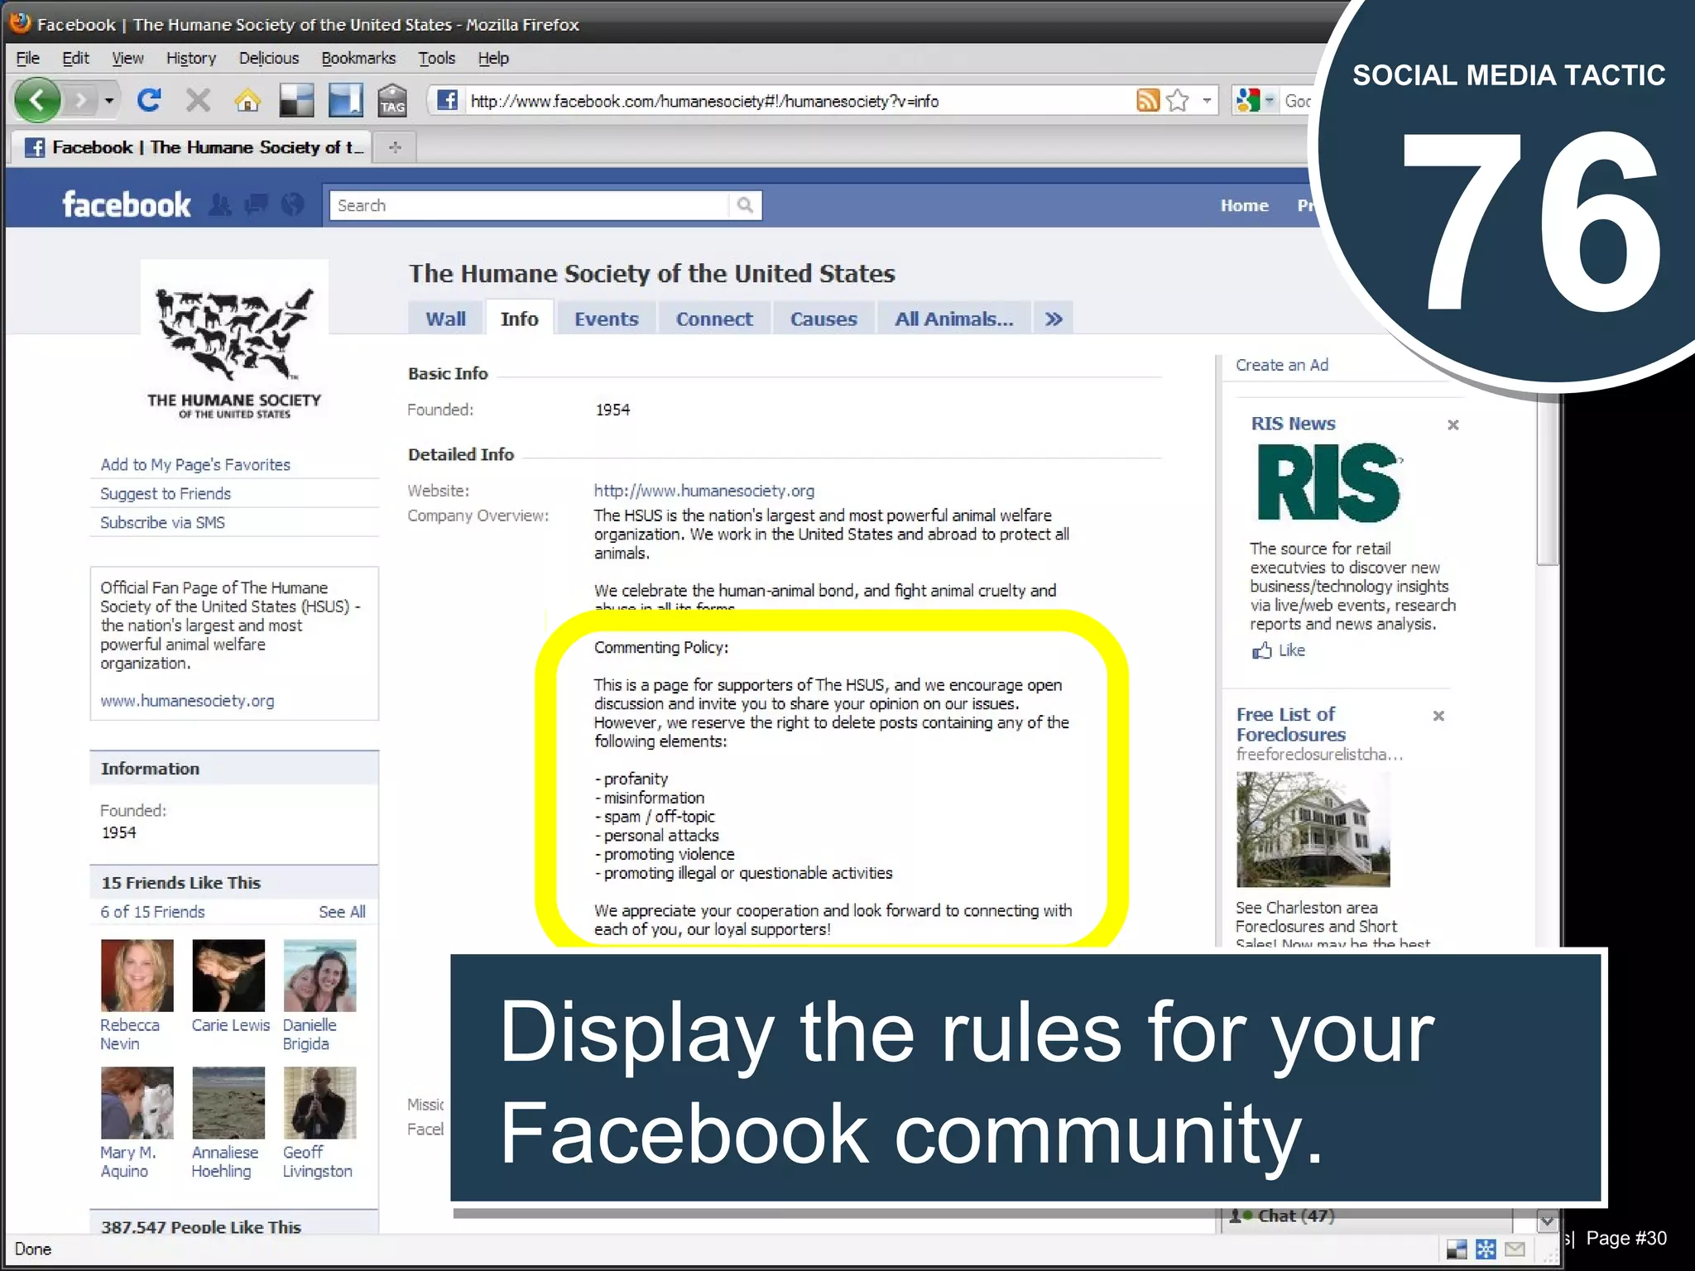1695x1271 pixels.
Task: Reload the page with the blue refresh icon
Action: click(x=149, y=101)
